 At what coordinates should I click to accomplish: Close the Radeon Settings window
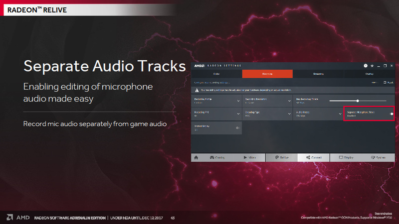pyautogui.click(x=392, y=66)
